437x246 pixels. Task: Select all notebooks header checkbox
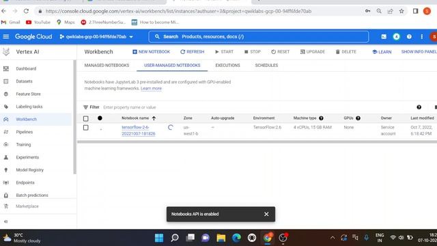tap(86, 118)
